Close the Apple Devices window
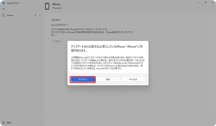 click(213, 2)
